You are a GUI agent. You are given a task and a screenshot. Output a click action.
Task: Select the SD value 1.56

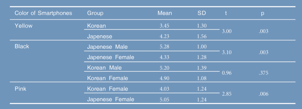tap(202, 36)
